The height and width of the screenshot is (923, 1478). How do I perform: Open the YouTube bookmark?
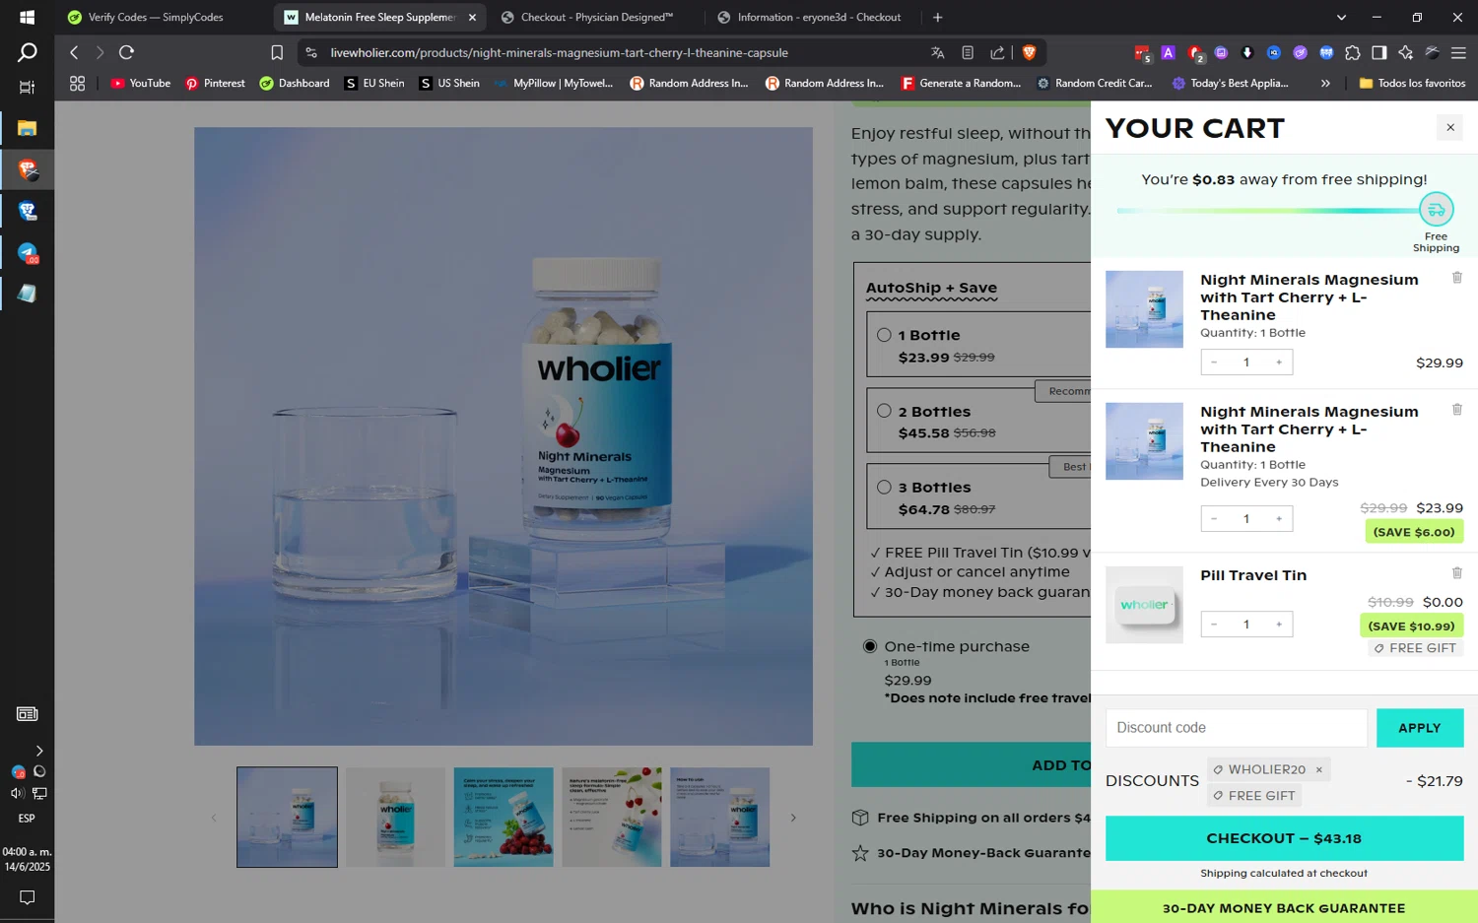coord(140,84)
